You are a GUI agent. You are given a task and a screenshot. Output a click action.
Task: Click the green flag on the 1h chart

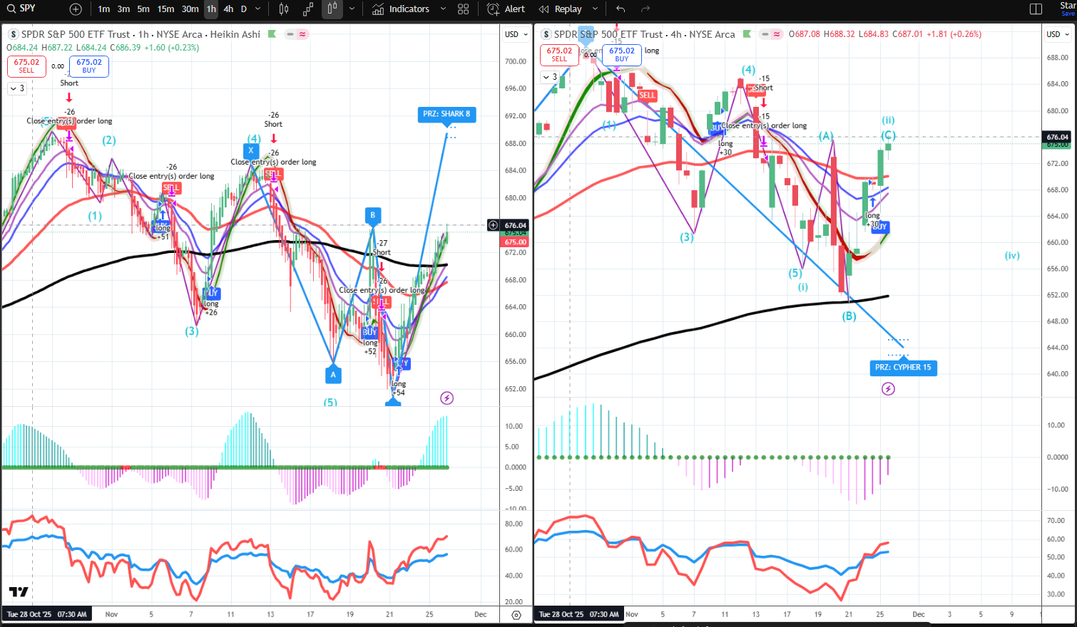point(272,34)
